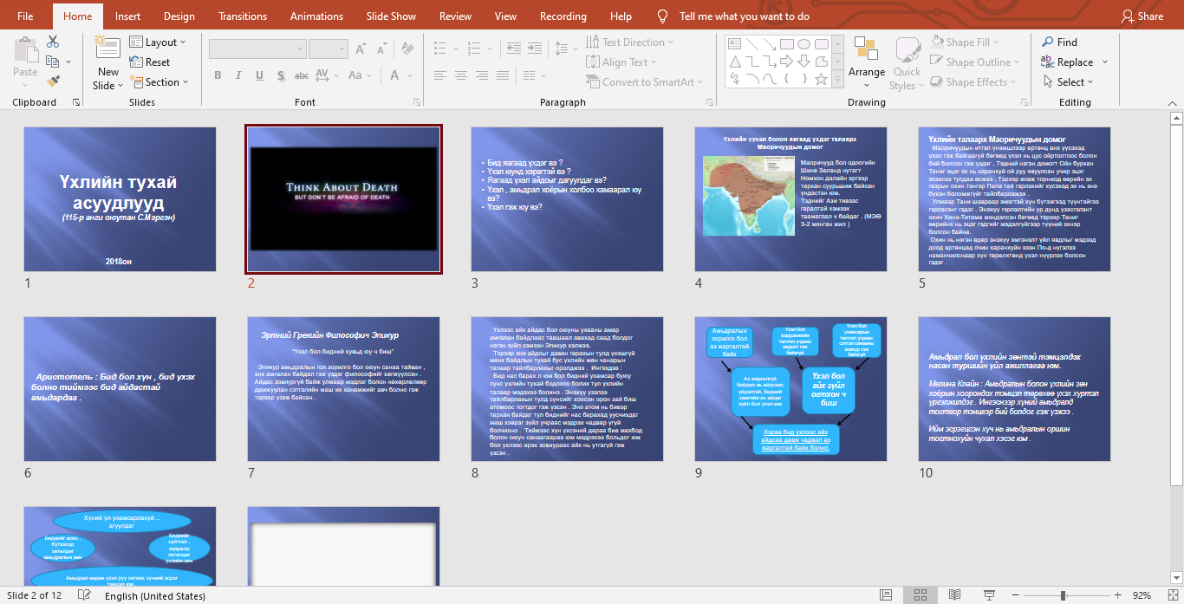Select the Rectangle shape in shapes gallery

click(x=787, y=43)
